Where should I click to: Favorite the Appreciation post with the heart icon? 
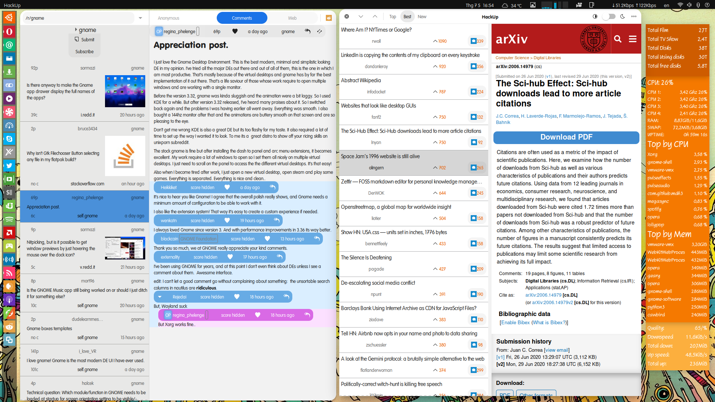(235, 31)
